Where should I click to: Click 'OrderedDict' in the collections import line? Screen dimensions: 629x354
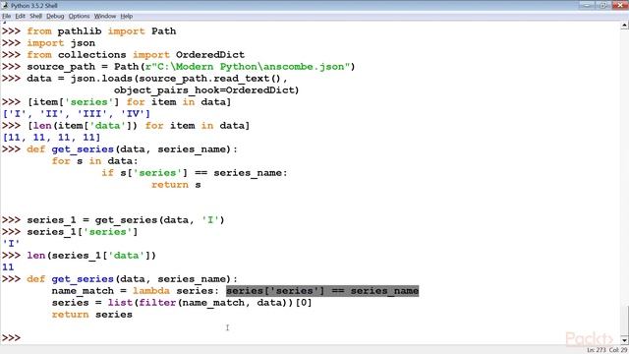coord(210,55)
